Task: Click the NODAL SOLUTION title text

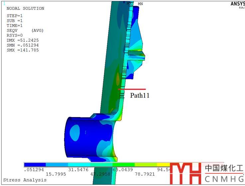Action: [25, 8]
